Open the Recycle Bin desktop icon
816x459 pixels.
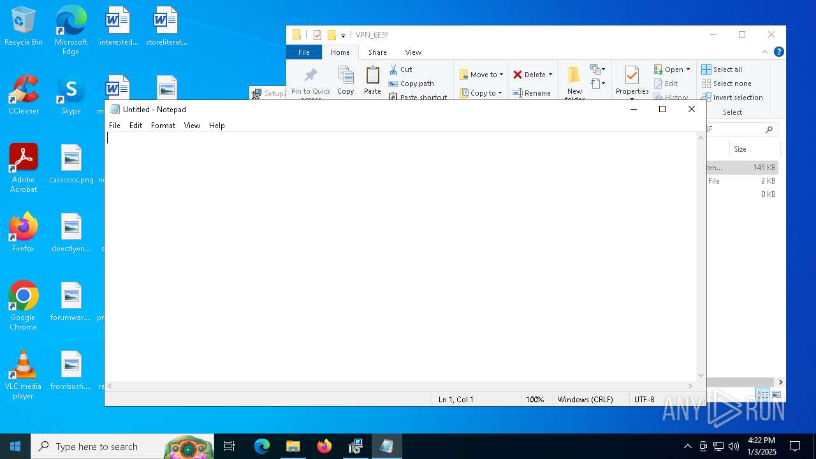[24, 27]
